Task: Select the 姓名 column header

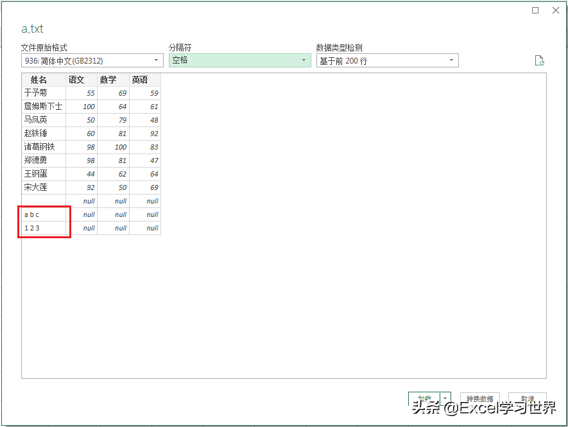Action: coord(40,80)
